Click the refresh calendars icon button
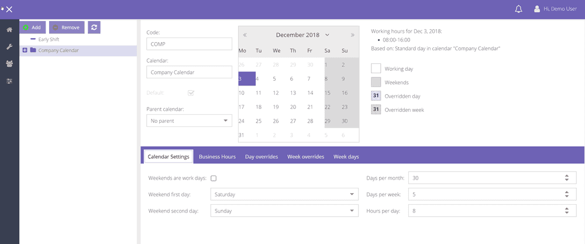The height and width of the screenshot is (244, 585). pyautogui.click(x=94, y=28)
